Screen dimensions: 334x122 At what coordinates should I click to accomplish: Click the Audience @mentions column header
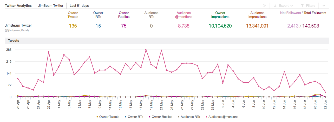[184, 15]
